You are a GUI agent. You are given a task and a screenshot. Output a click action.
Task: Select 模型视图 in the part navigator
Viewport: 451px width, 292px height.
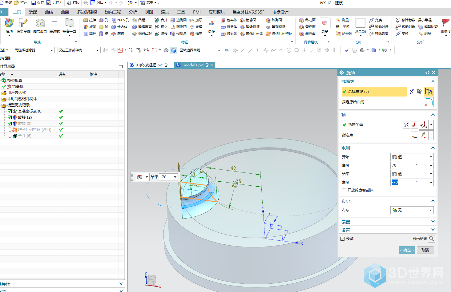tap(14, 80)
